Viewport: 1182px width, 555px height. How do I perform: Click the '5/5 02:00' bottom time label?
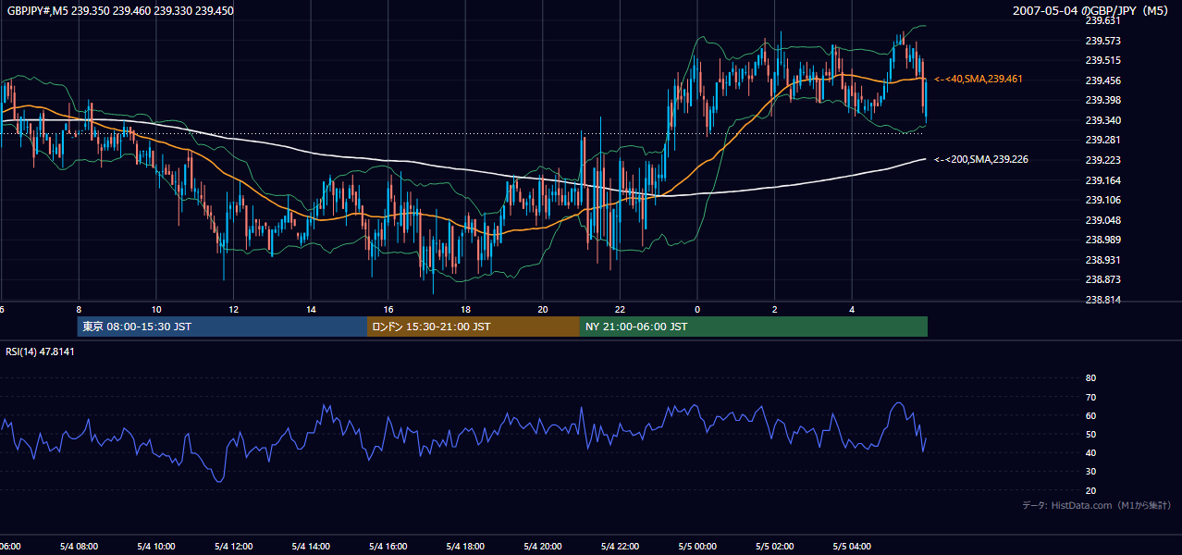pos(775,547)
